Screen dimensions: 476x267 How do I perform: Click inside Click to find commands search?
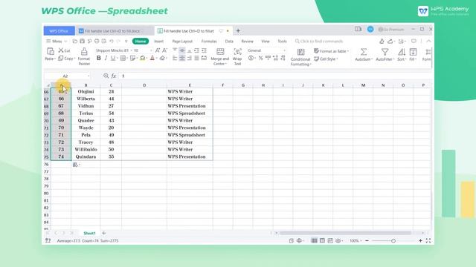319,42
